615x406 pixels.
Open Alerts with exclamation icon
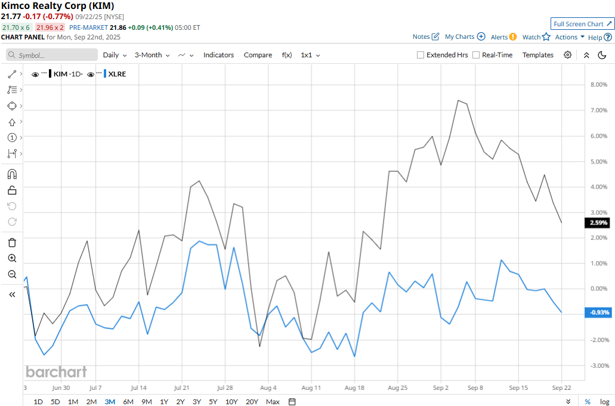coord(512,37)
